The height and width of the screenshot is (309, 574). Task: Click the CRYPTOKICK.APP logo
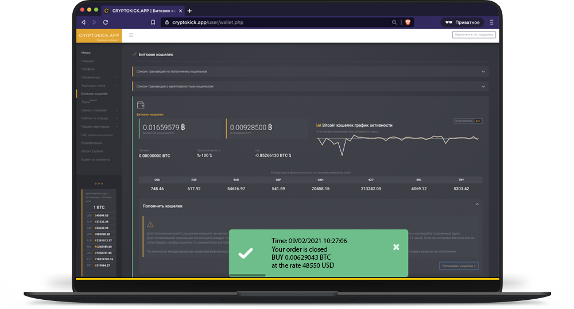click(x=99, y=36)
